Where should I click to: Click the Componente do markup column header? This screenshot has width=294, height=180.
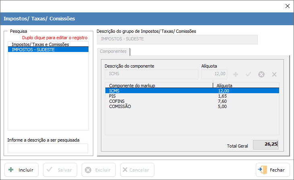tap(159, 86)
